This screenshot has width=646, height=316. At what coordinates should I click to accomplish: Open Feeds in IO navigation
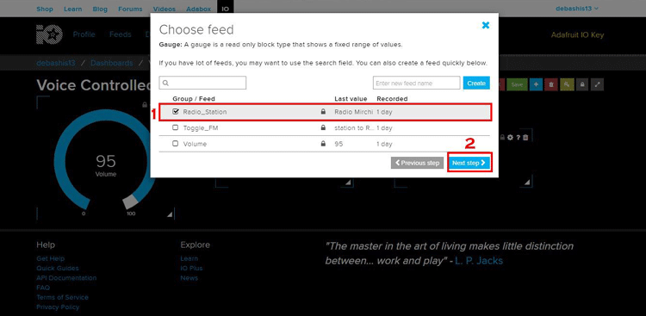tap(121, 34)
